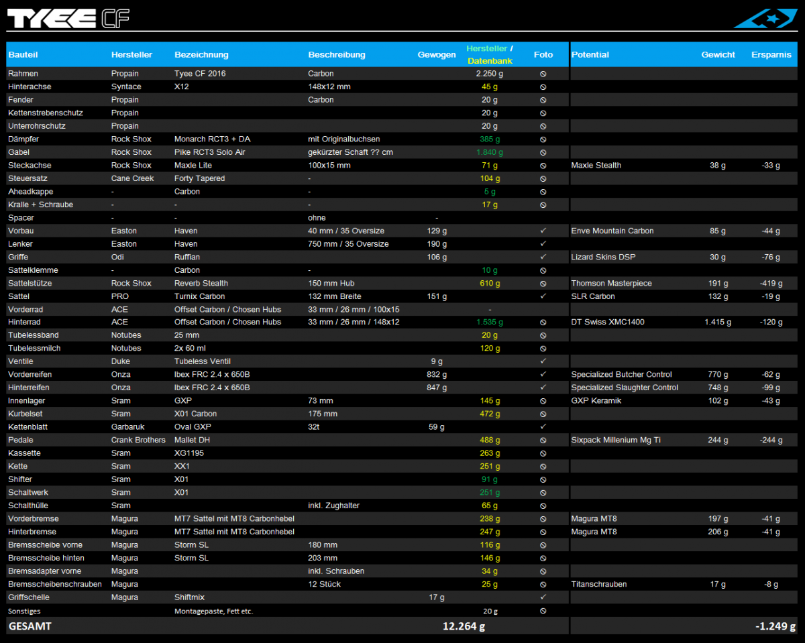805x643 pixels.
Task: Click the Enve Mountain Carbon potential entry
Action: 612,231
